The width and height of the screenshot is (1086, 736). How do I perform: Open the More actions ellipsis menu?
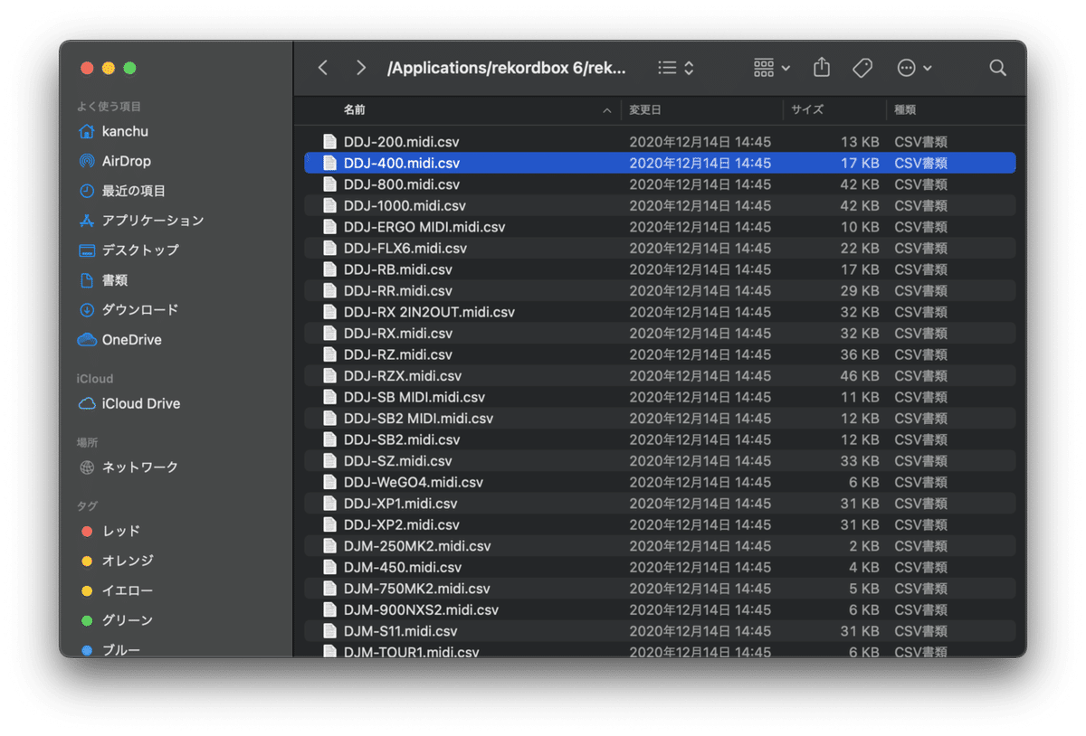[x=914, y=68]
